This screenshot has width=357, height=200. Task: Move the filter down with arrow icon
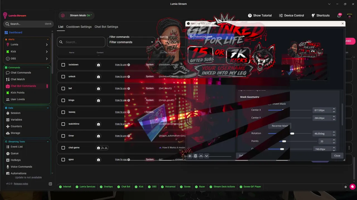coord(206,156)
